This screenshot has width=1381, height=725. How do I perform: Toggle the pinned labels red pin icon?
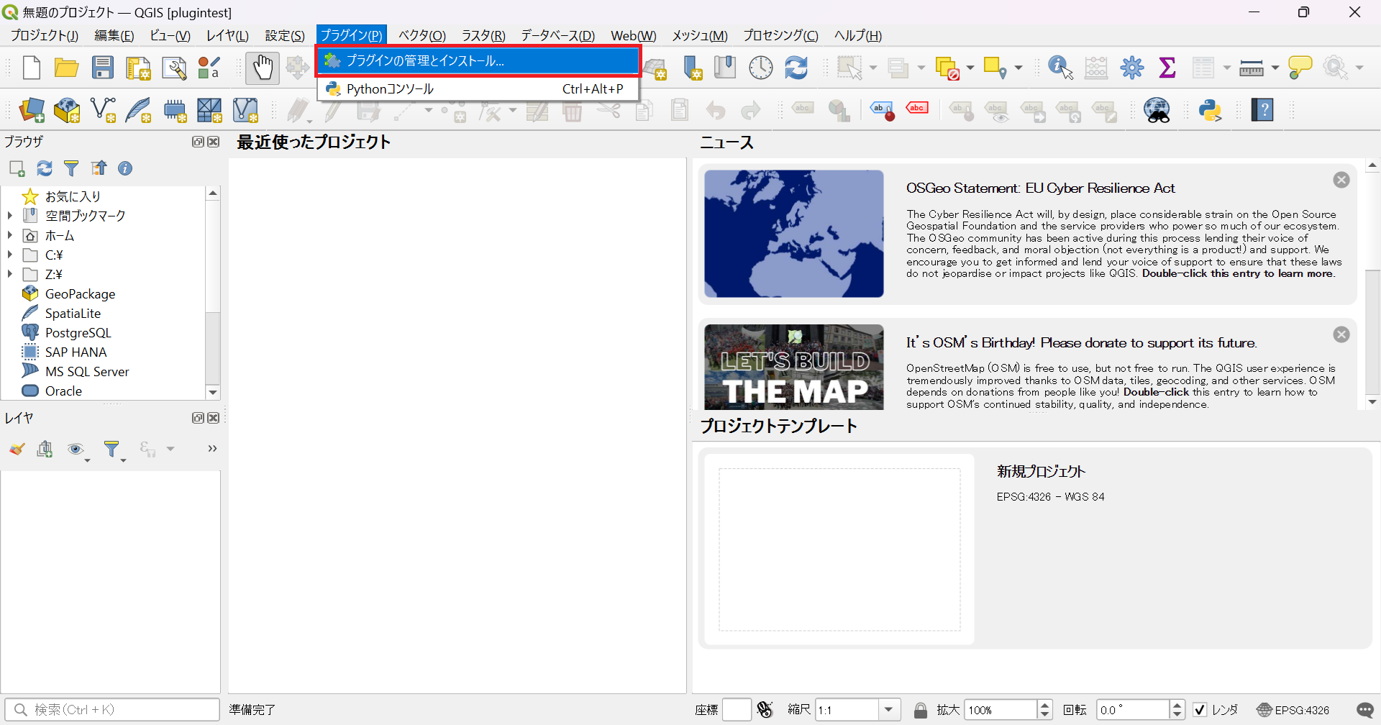[882, 110]
